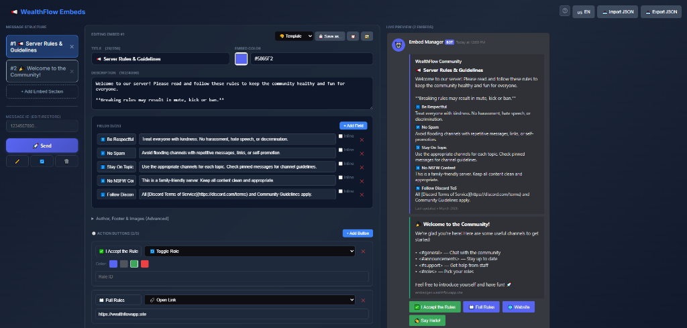Click the Save as button
Screen dimensions: 687x328
coord(330,36)
